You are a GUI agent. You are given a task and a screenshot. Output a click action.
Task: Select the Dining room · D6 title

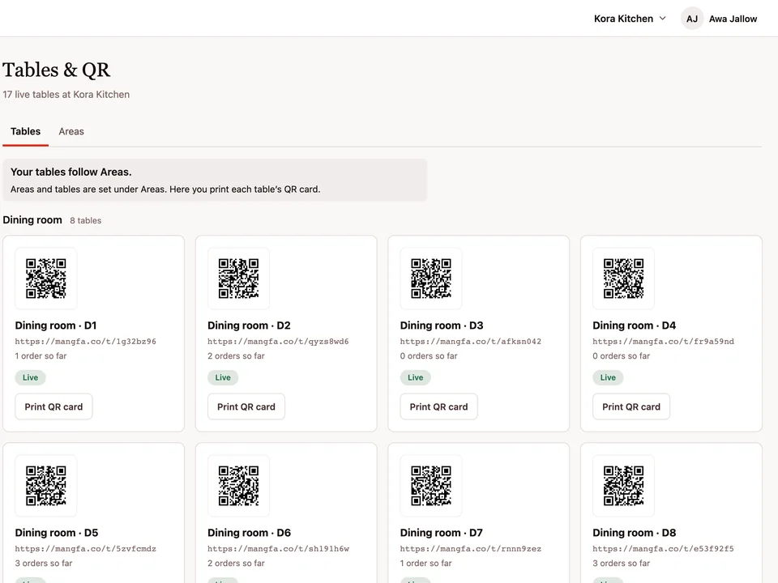click(249, 533)
